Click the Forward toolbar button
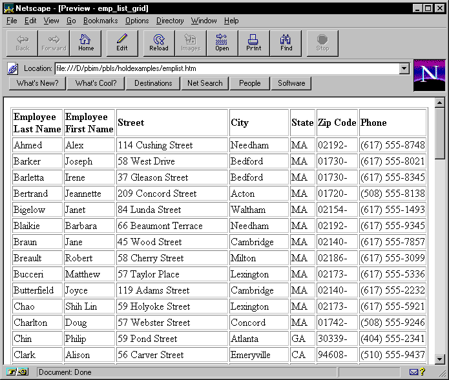 click(54, 43)
